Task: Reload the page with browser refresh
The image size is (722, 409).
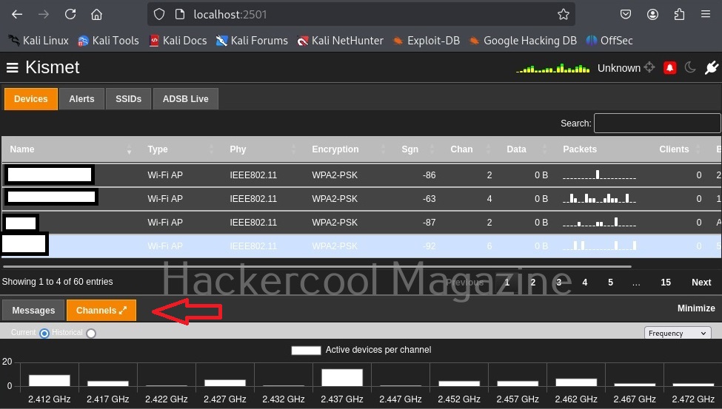Action: point(70,14)
